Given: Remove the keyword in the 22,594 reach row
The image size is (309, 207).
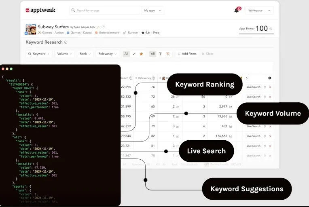Looking at the screenshot, I should click(270, 87).
